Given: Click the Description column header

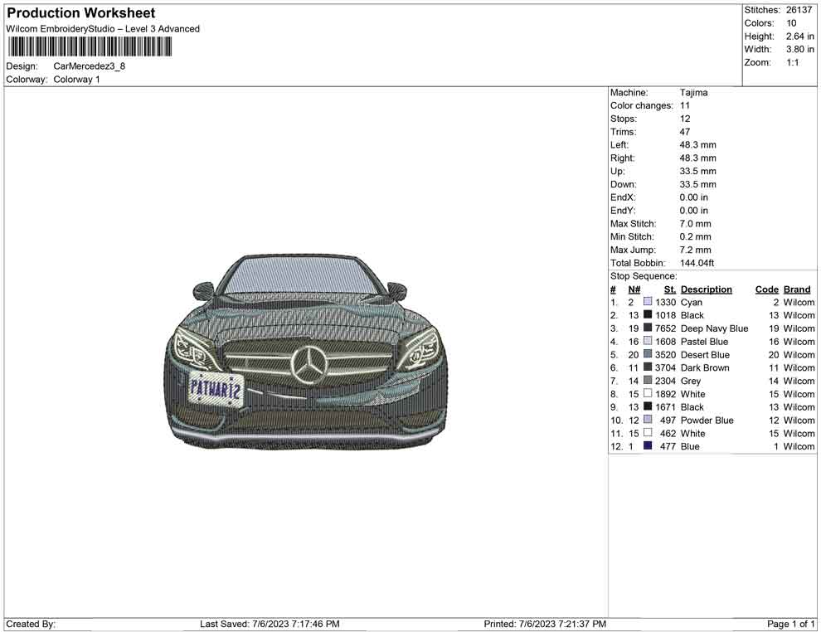Looking at the screenshot, I should 706,289.
